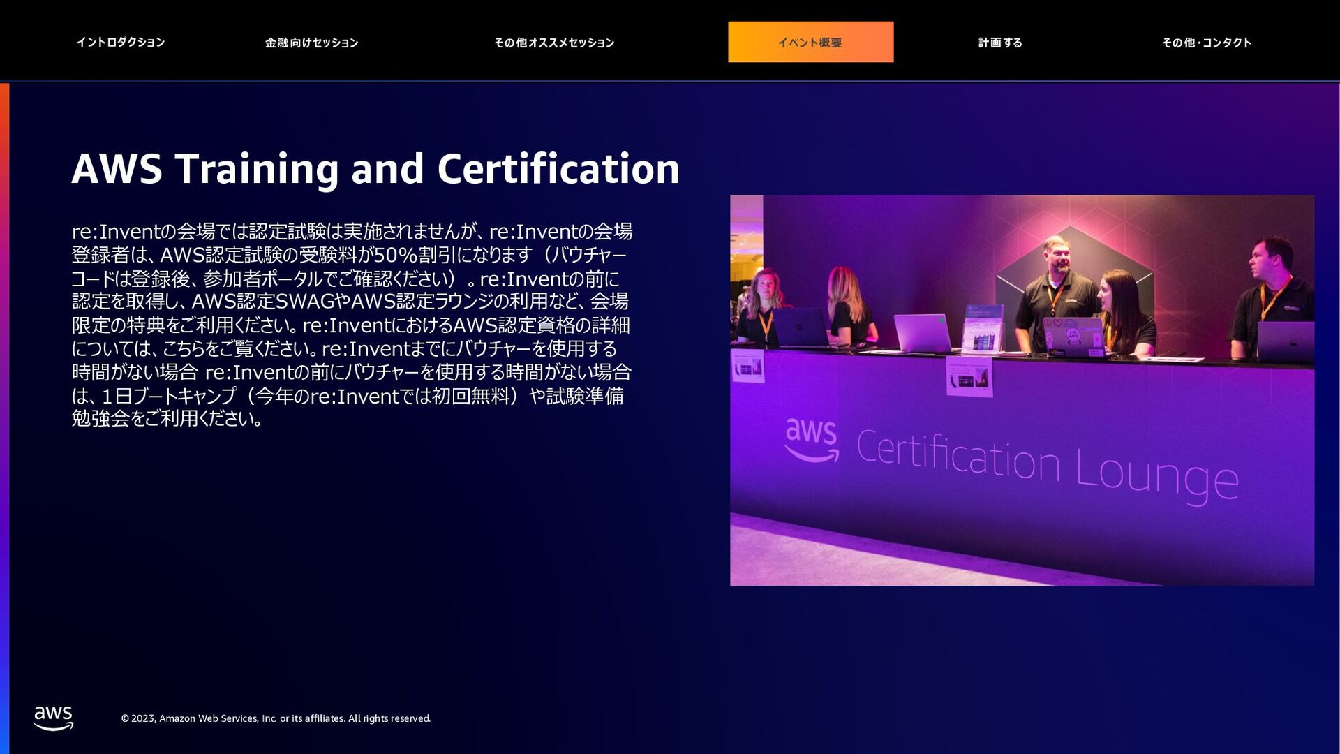Click the line mentioning 1日ブートキャンプ
The height and width of the screenshot is (754, 1340).
tap(348, 396)
